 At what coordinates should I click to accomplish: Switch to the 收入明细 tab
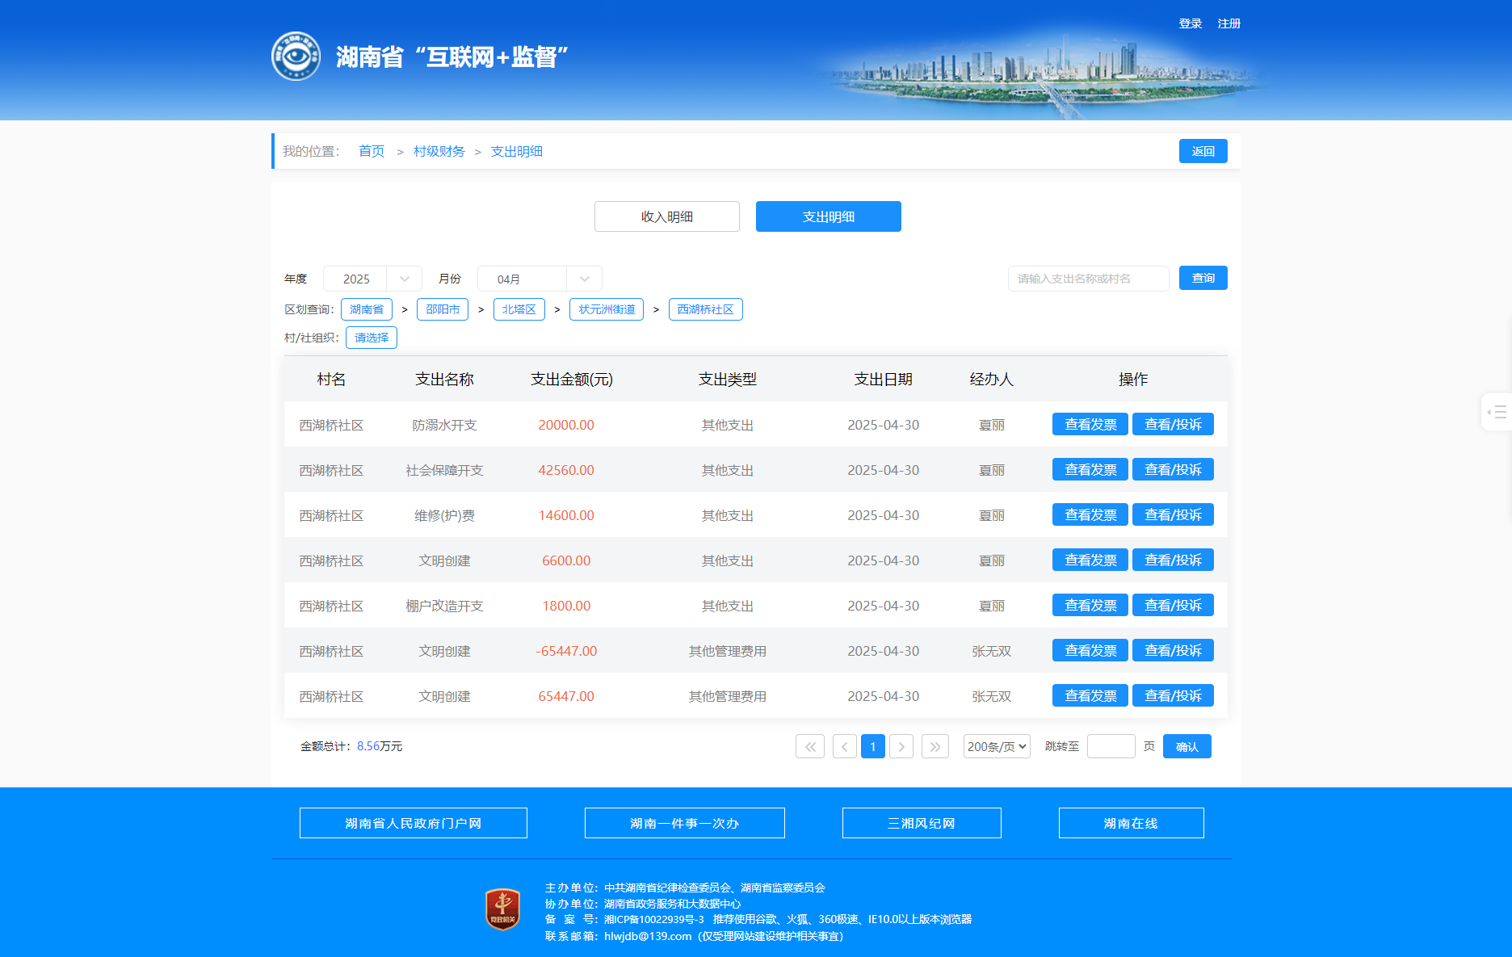point(666,216)
